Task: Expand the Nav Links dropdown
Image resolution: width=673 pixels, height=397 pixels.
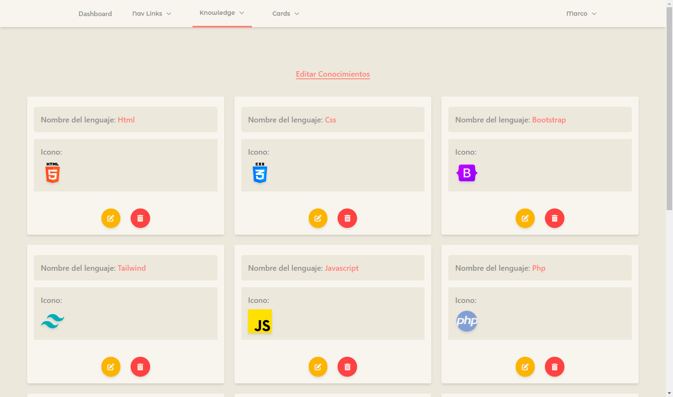Action: [x=152, y=14]
